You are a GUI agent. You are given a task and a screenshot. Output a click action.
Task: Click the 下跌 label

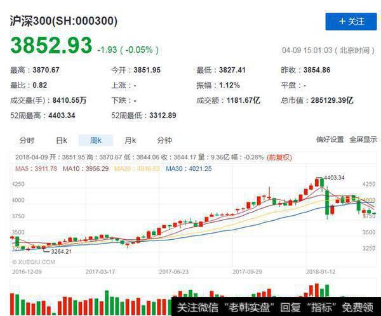(x=119, y=100)
